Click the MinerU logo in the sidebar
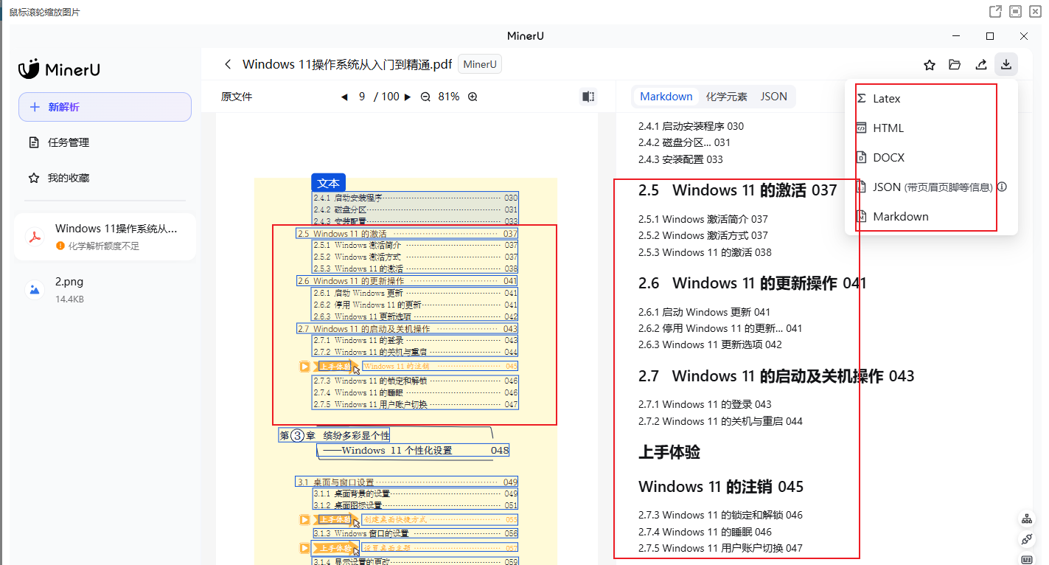1049x565 pixels. point(59,69)
